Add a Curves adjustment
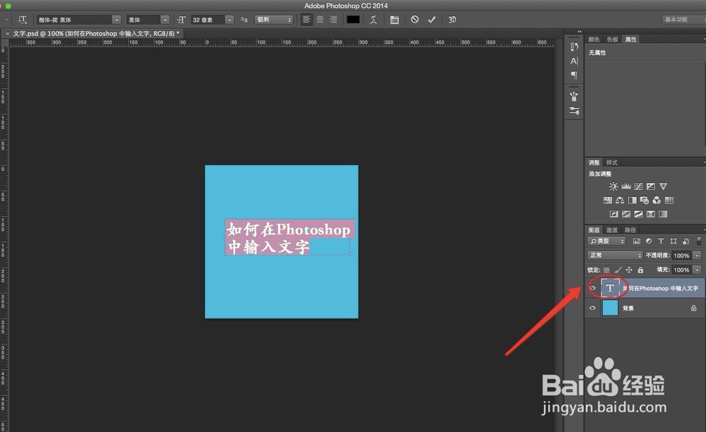The image size is (706, 432). (638, 186)
